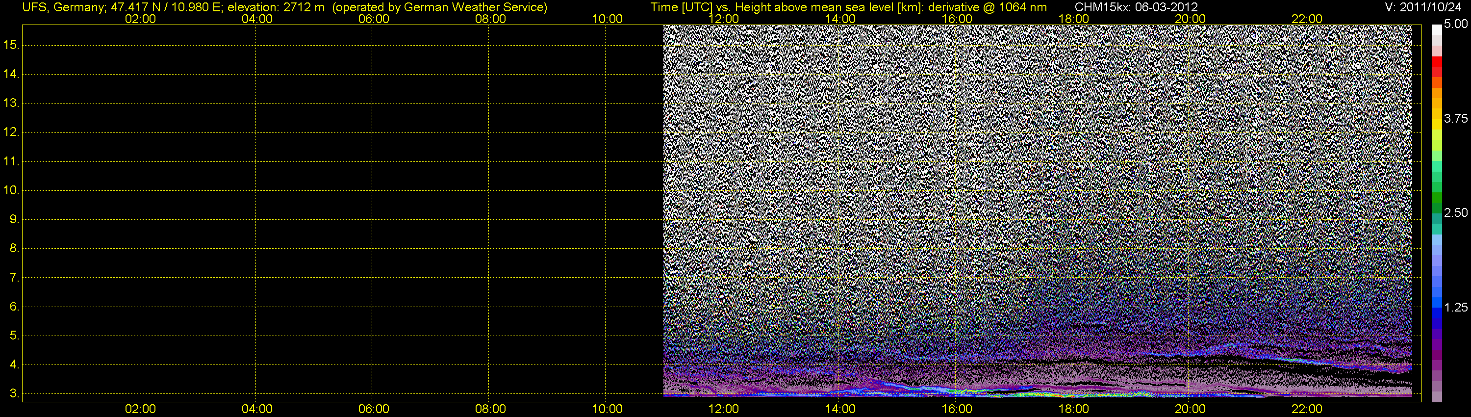The height and width of the screenshot is (417, 1471).
Task: Click the height axis label '15.'
Action: (11, 45)
